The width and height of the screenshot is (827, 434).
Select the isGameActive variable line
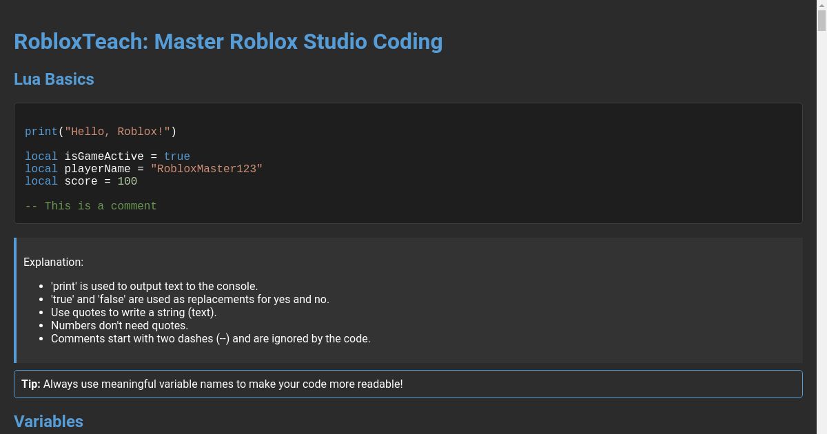[107, 156]
